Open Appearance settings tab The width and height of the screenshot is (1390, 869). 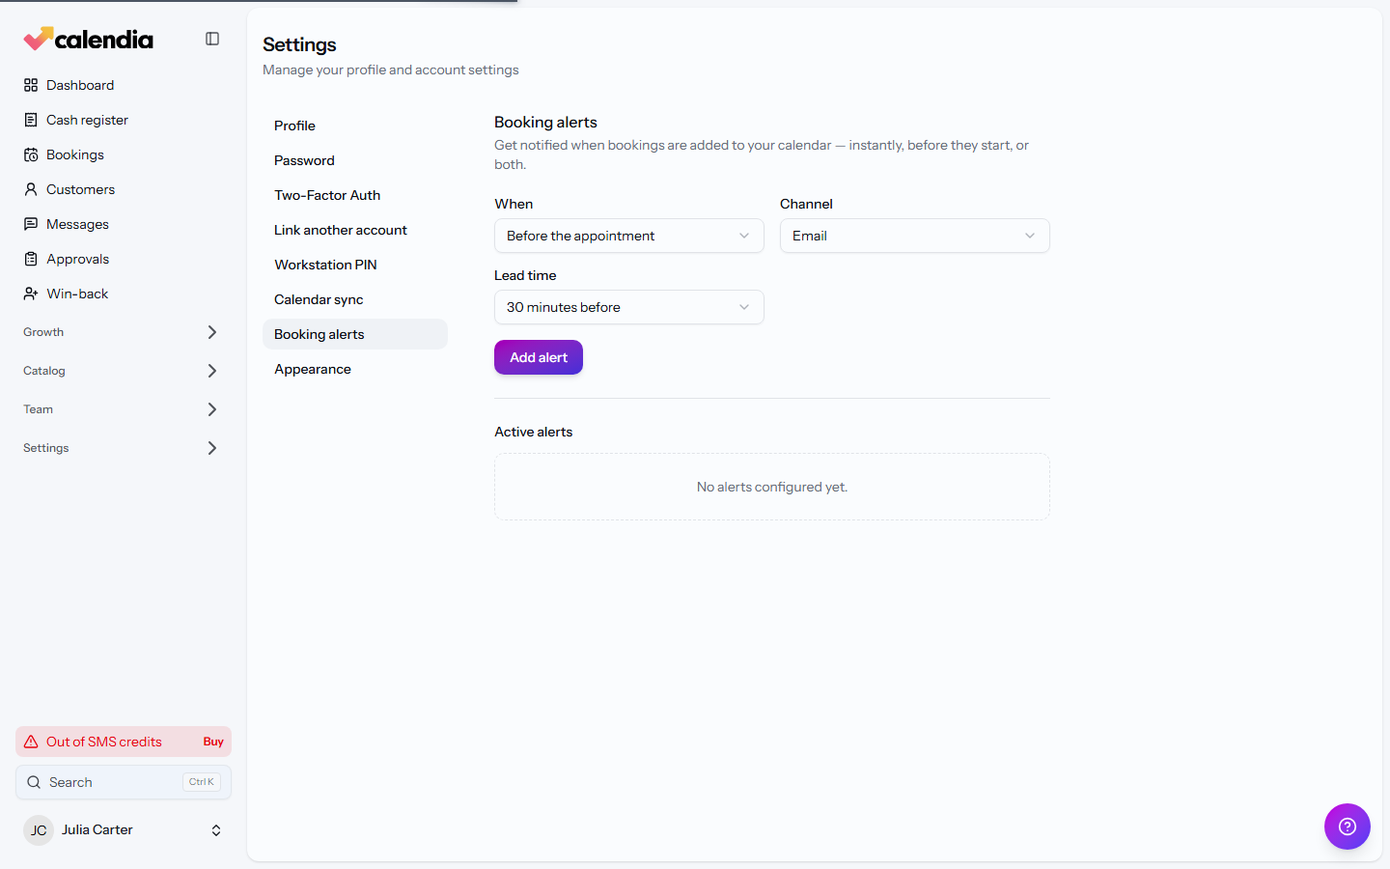[355, 369]
